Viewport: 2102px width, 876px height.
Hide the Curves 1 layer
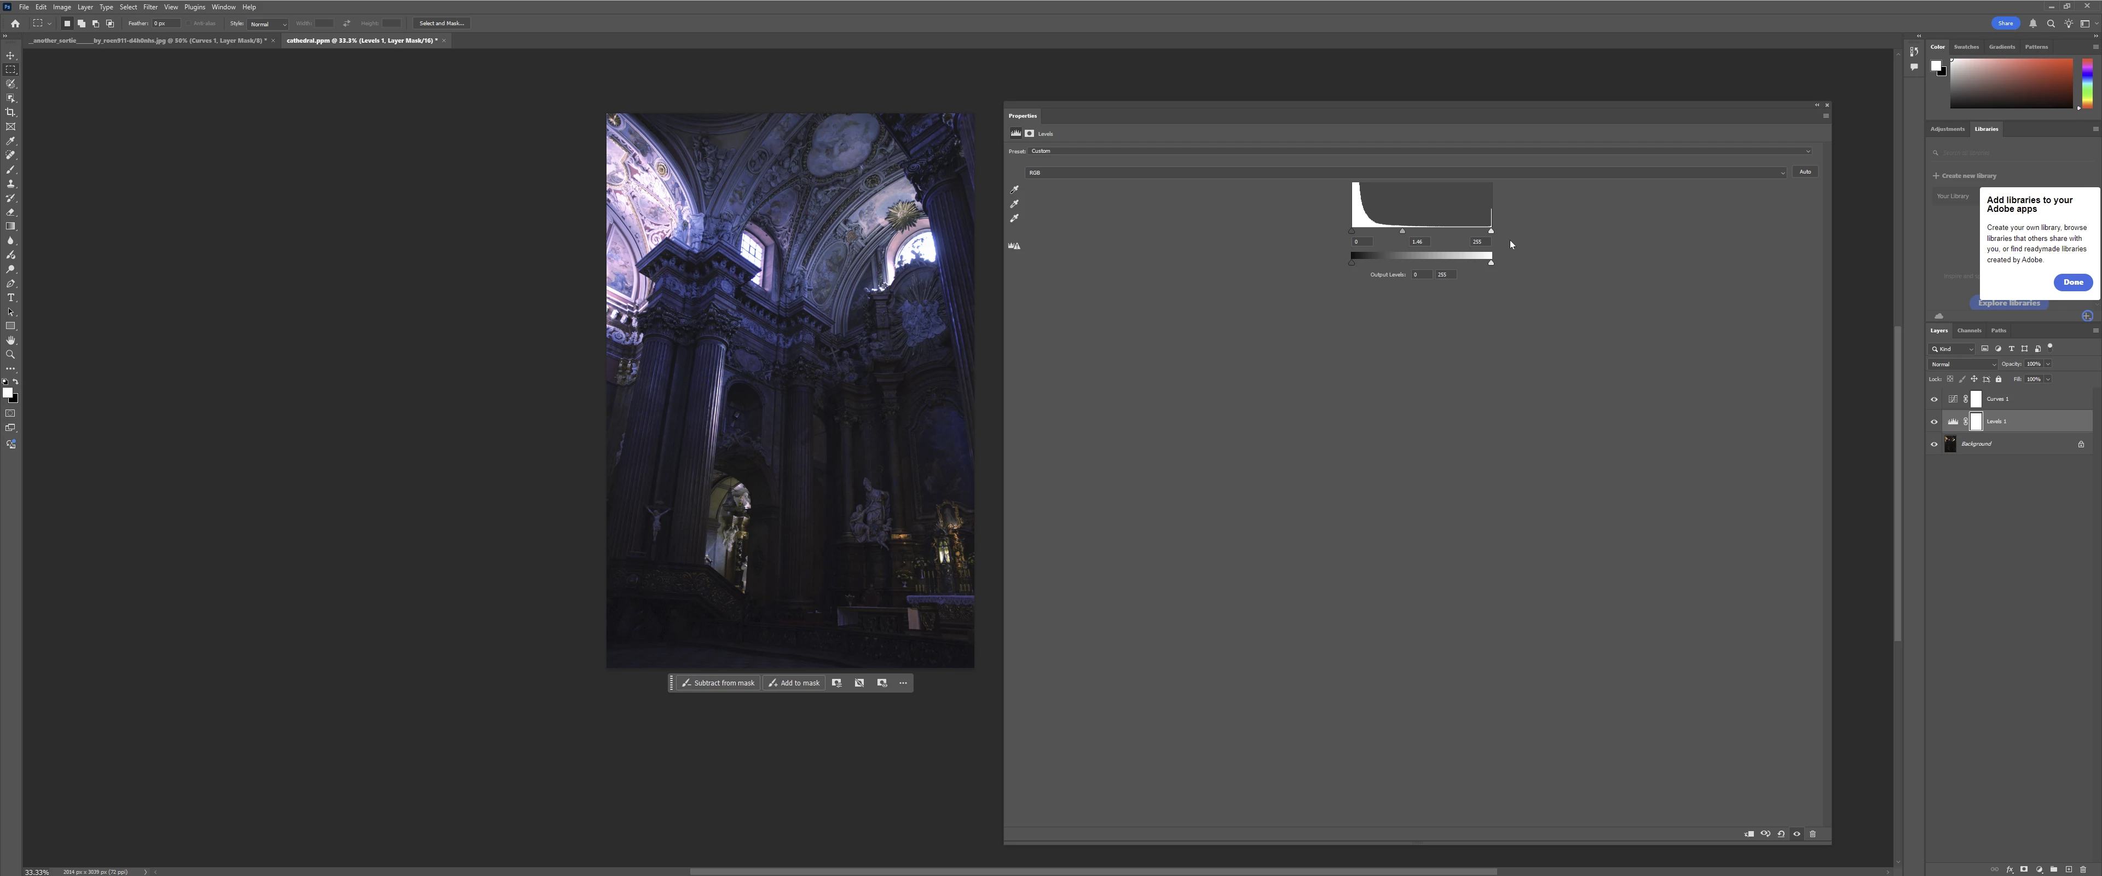point(1933,399)
